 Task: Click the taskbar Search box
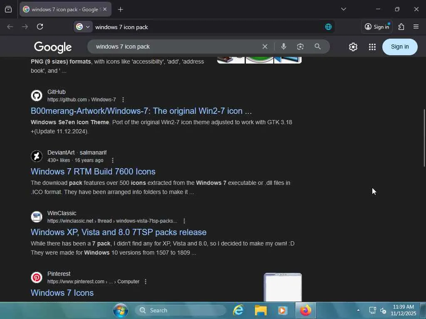tap(181, 310)
